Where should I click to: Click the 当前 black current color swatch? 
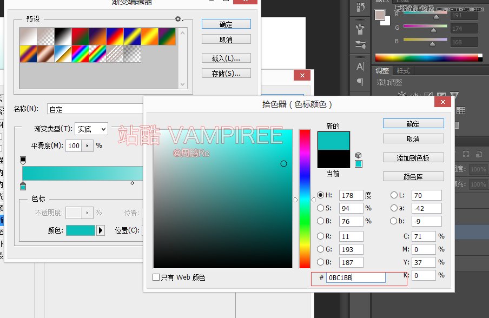(333, 159)
